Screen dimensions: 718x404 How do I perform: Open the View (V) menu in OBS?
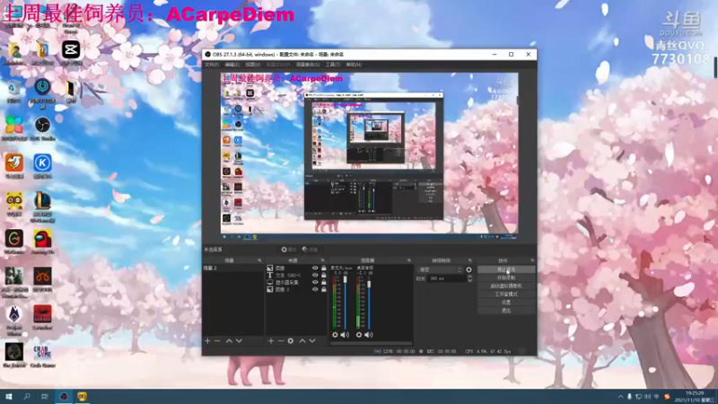click(252, 65)
